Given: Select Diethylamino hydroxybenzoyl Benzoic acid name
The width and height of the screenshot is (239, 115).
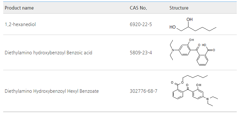Looking at the screenshot, I should click(x=48, y=53).
